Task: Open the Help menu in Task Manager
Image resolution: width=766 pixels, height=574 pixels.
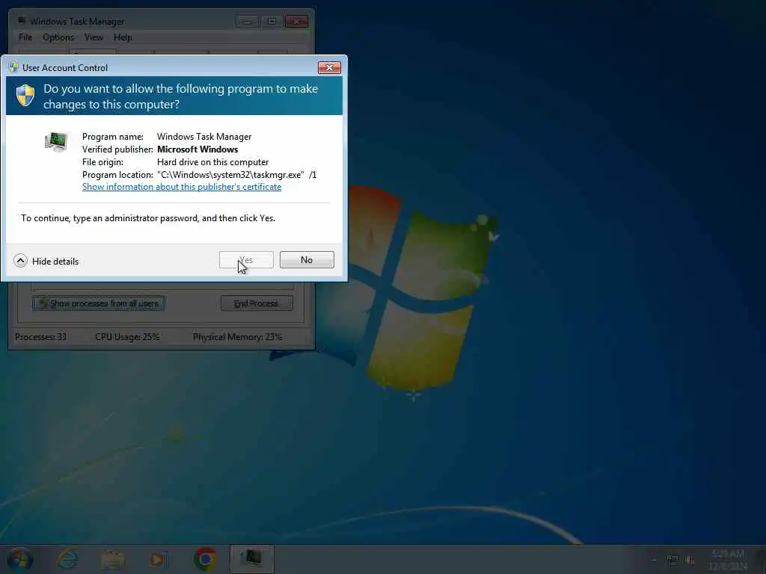Action: tap(123, 37)
